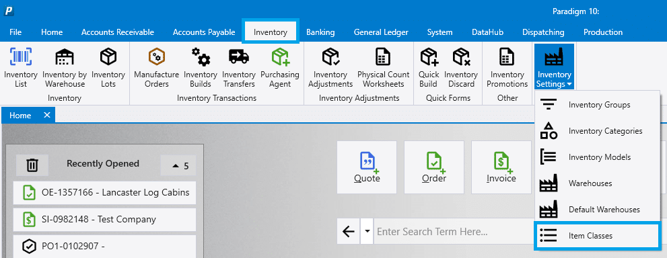Open Inventory Adjustments
667x258 pixels.
click(x=330, y=68)
